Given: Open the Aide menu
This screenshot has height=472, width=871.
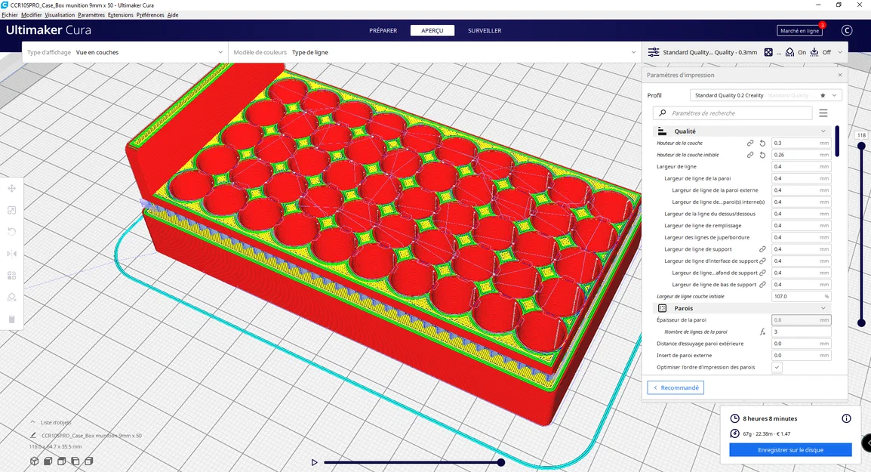Looking at the screenshot, I should [173, 15].
